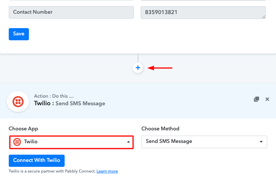
Task: Click the Twilio secure partner notice text
Action: [52, 171]
